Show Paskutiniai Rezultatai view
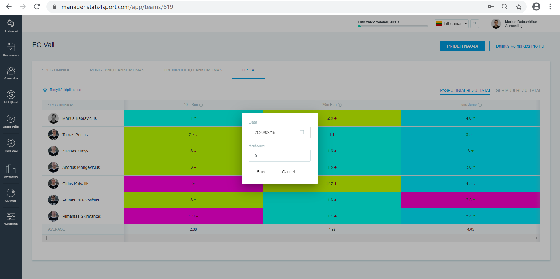 point(465,91)
